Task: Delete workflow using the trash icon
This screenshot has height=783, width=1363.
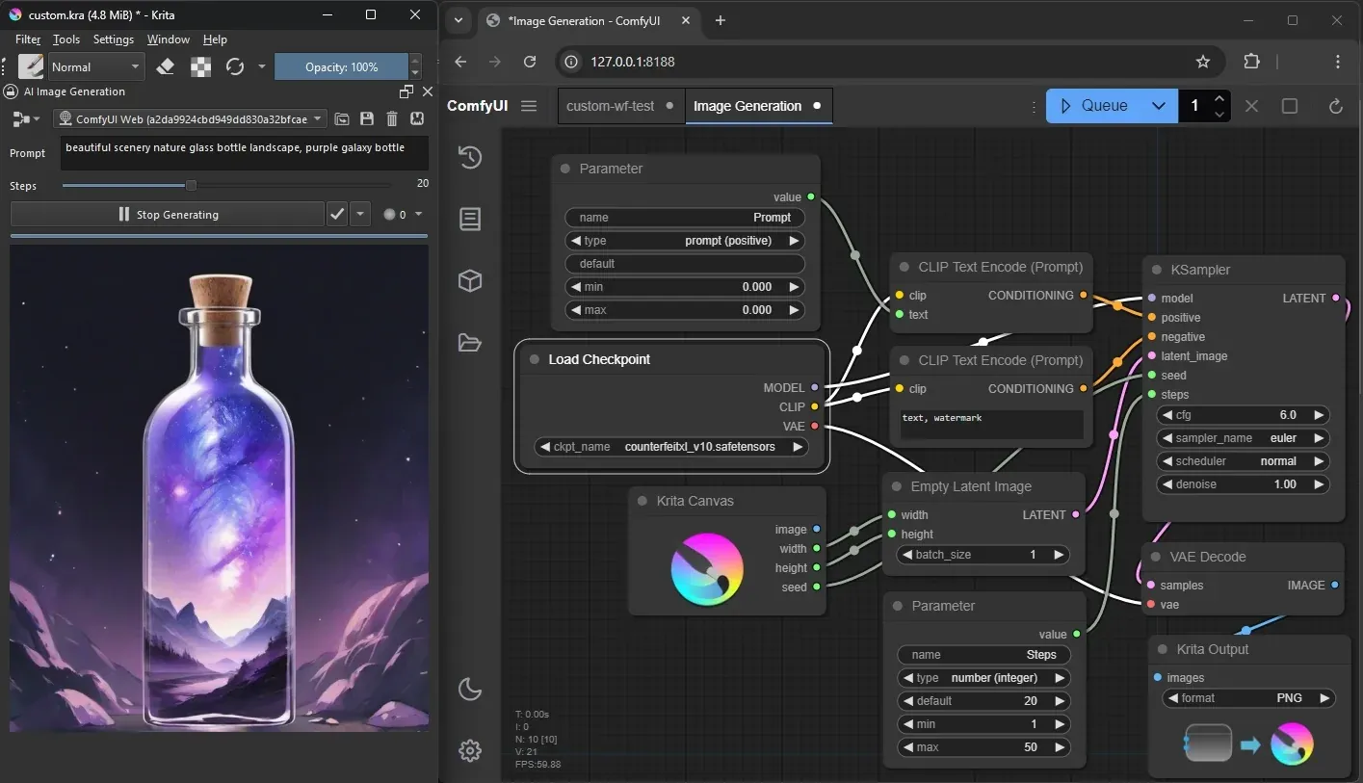Action: pyautogui.click(x=391, y=118)
